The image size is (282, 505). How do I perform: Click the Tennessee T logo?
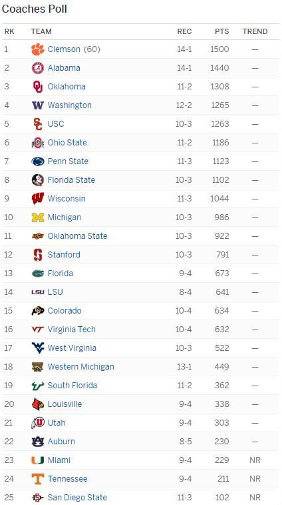pos(38,479)
